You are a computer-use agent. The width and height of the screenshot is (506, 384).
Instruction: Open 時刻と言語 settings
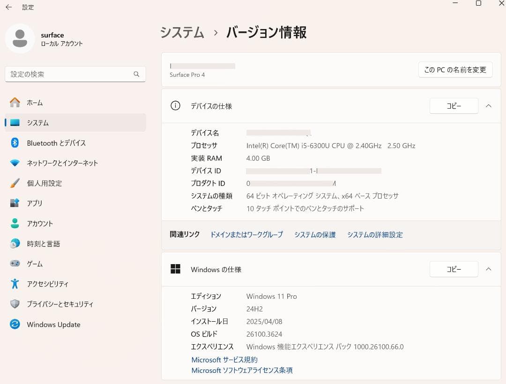click(75, 244)
